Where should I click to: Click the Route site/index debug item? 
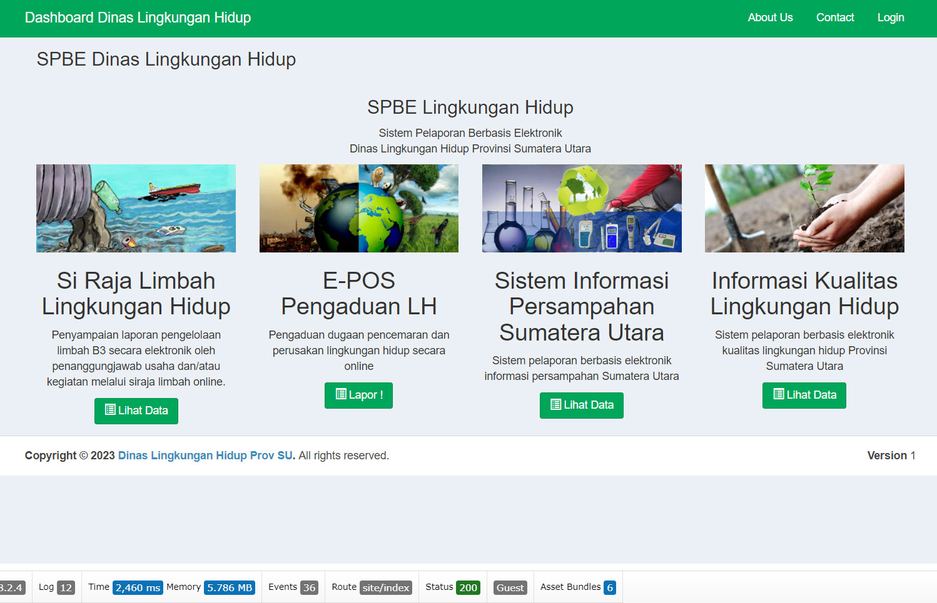click(372, 587)
